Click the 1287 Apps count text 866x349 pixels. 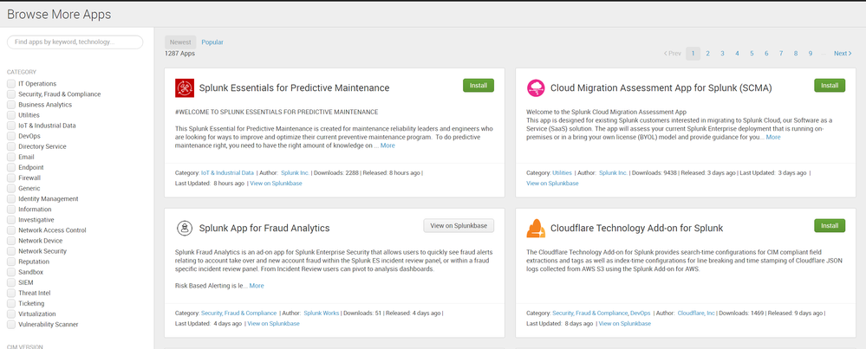(x=179, y=54)
